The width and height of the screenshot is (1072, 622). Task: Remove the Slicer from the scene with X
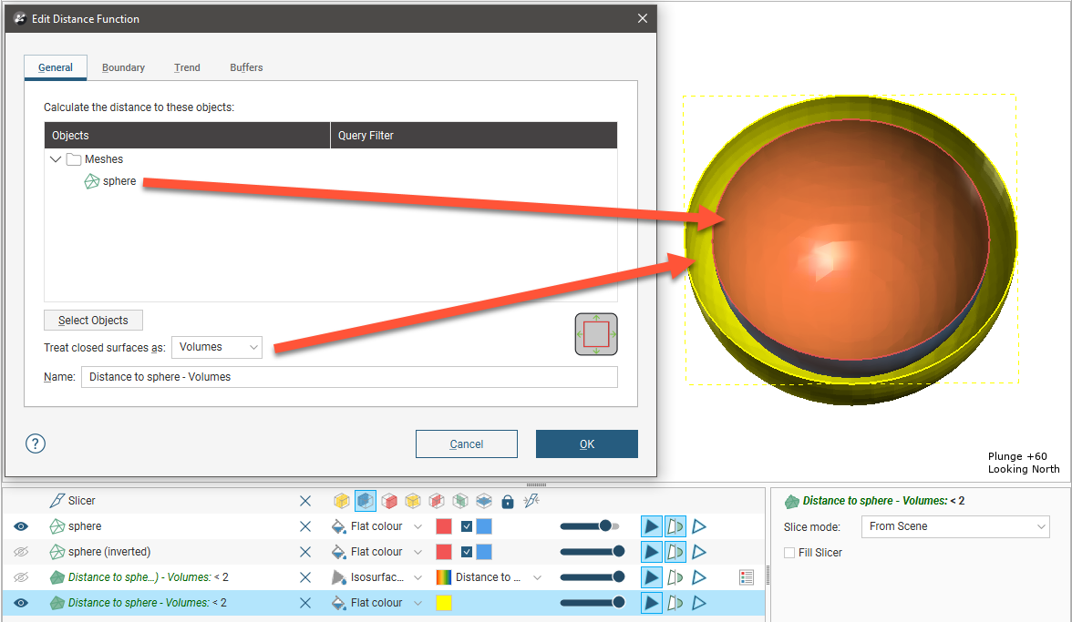tap(304, 501)
